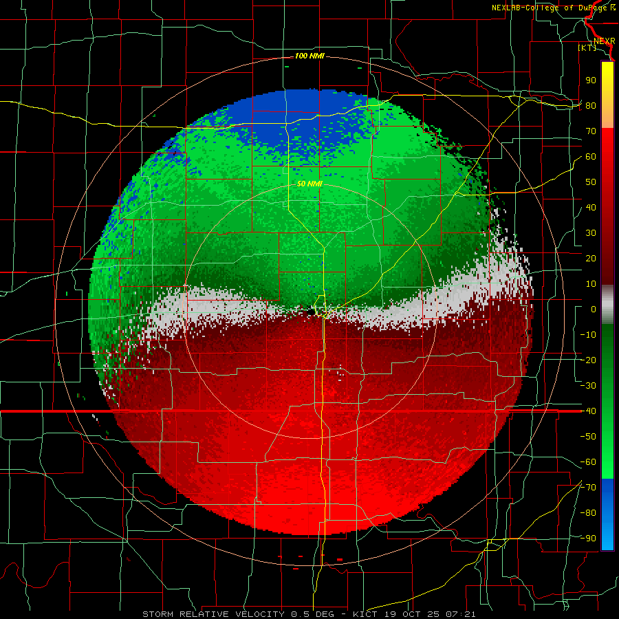Screen dimensions: 619x619
Task: Click the 80 value on velocity scale
Action: pyautogui.click(x=591, y=105)
